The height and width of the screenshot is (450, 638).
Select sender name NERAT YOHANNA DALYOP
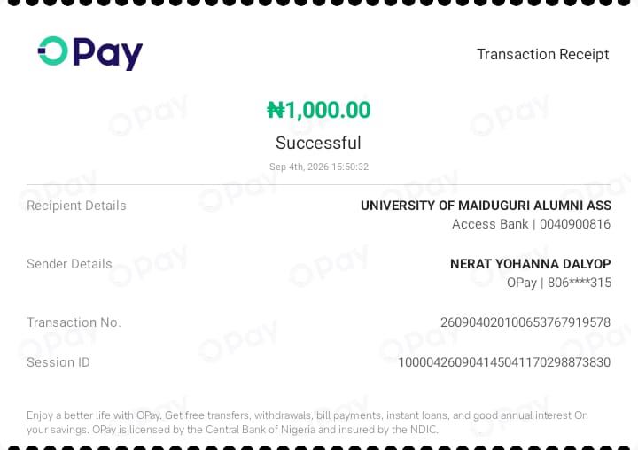click(531, 264)
